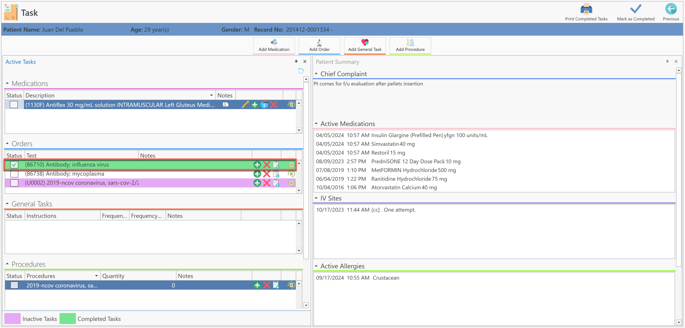The width and height of the screenshot is (685, 328).
Task: Open history icon on Antiflex medication row
Action: coord(291,105)
